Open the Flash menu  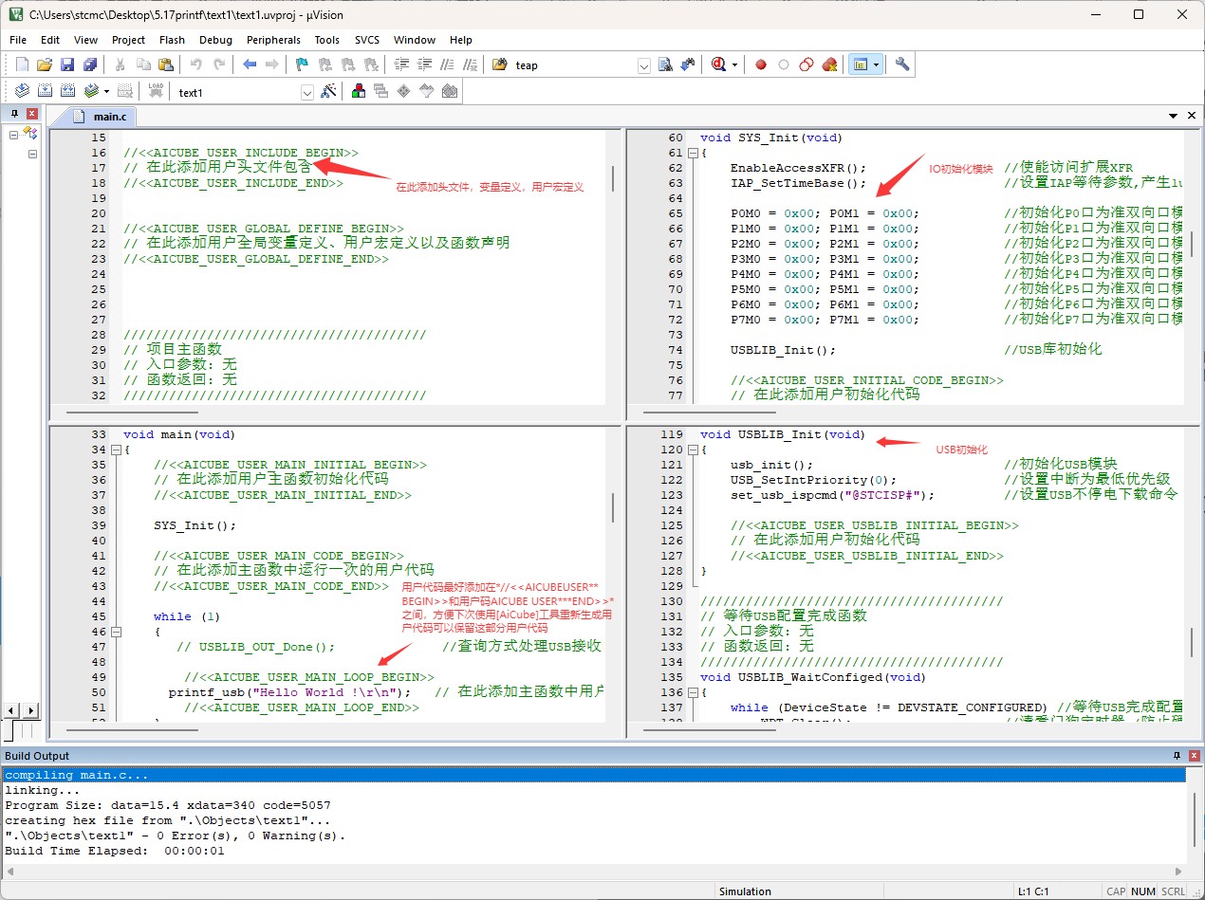[172, 40]
